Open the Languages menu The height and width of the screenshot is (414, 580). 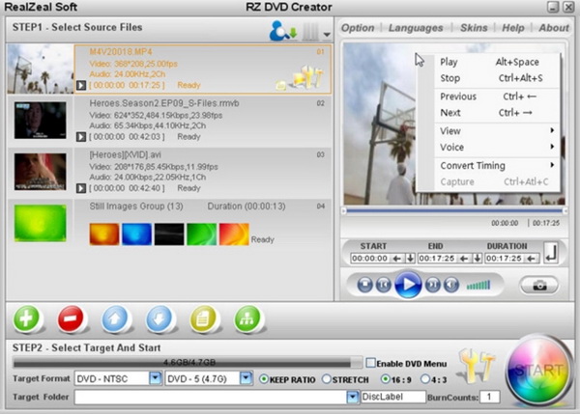(416, 28)
